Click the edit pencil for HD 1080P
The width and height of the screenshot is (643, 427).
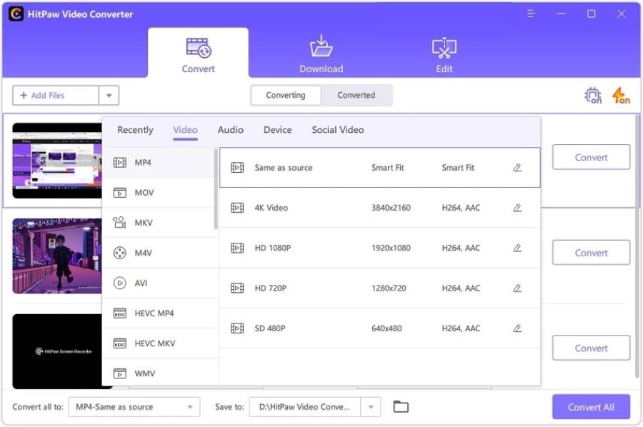tap(517, 248)
